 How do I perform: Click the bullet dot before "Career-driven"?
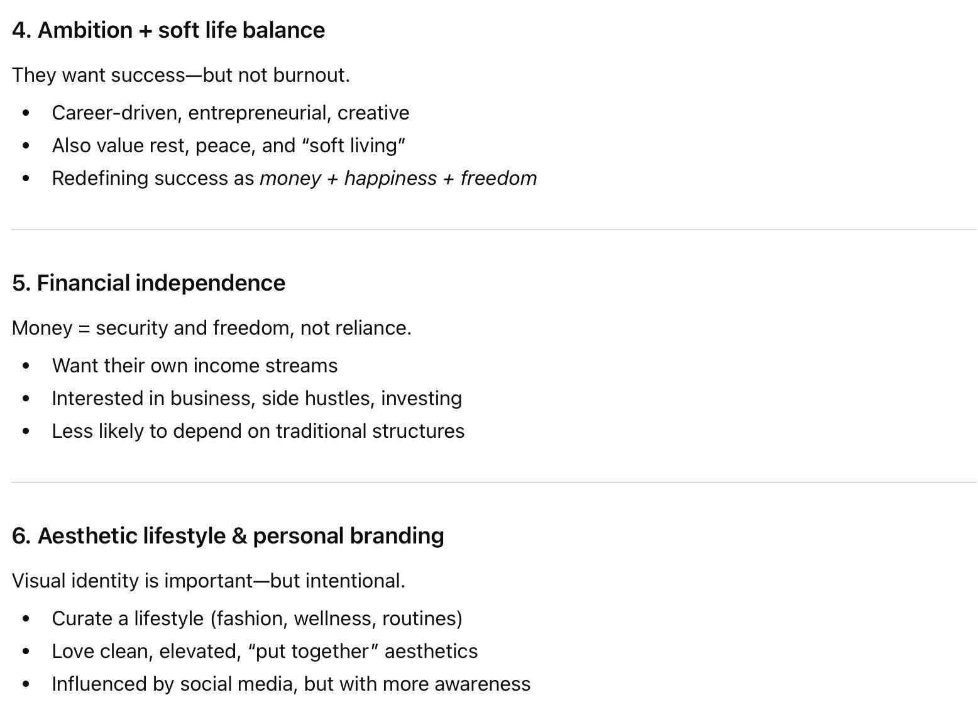click(x=26, y=113)
